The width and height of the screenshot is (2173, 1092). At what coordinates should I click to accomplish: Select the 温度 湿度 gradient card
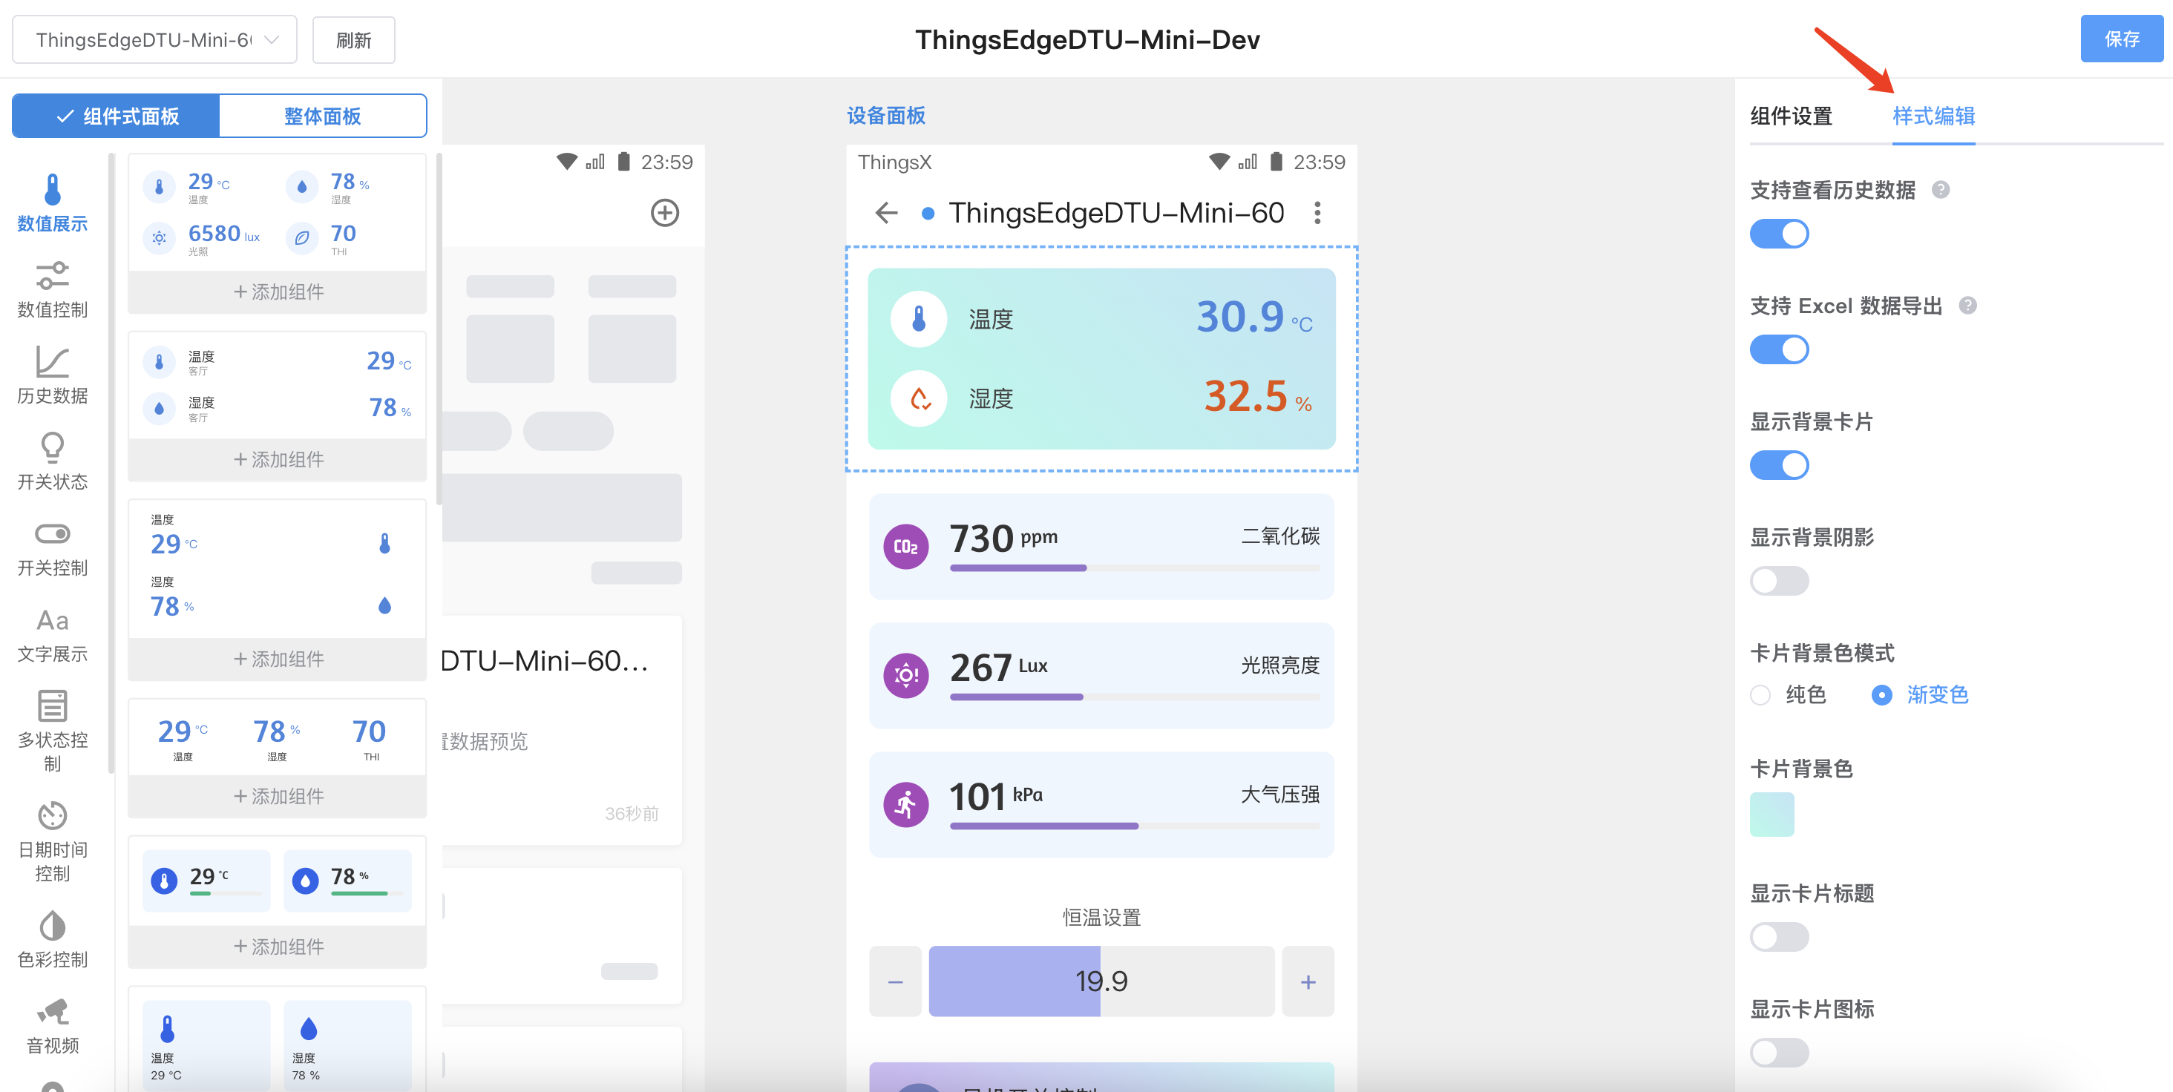(1101, 358)
